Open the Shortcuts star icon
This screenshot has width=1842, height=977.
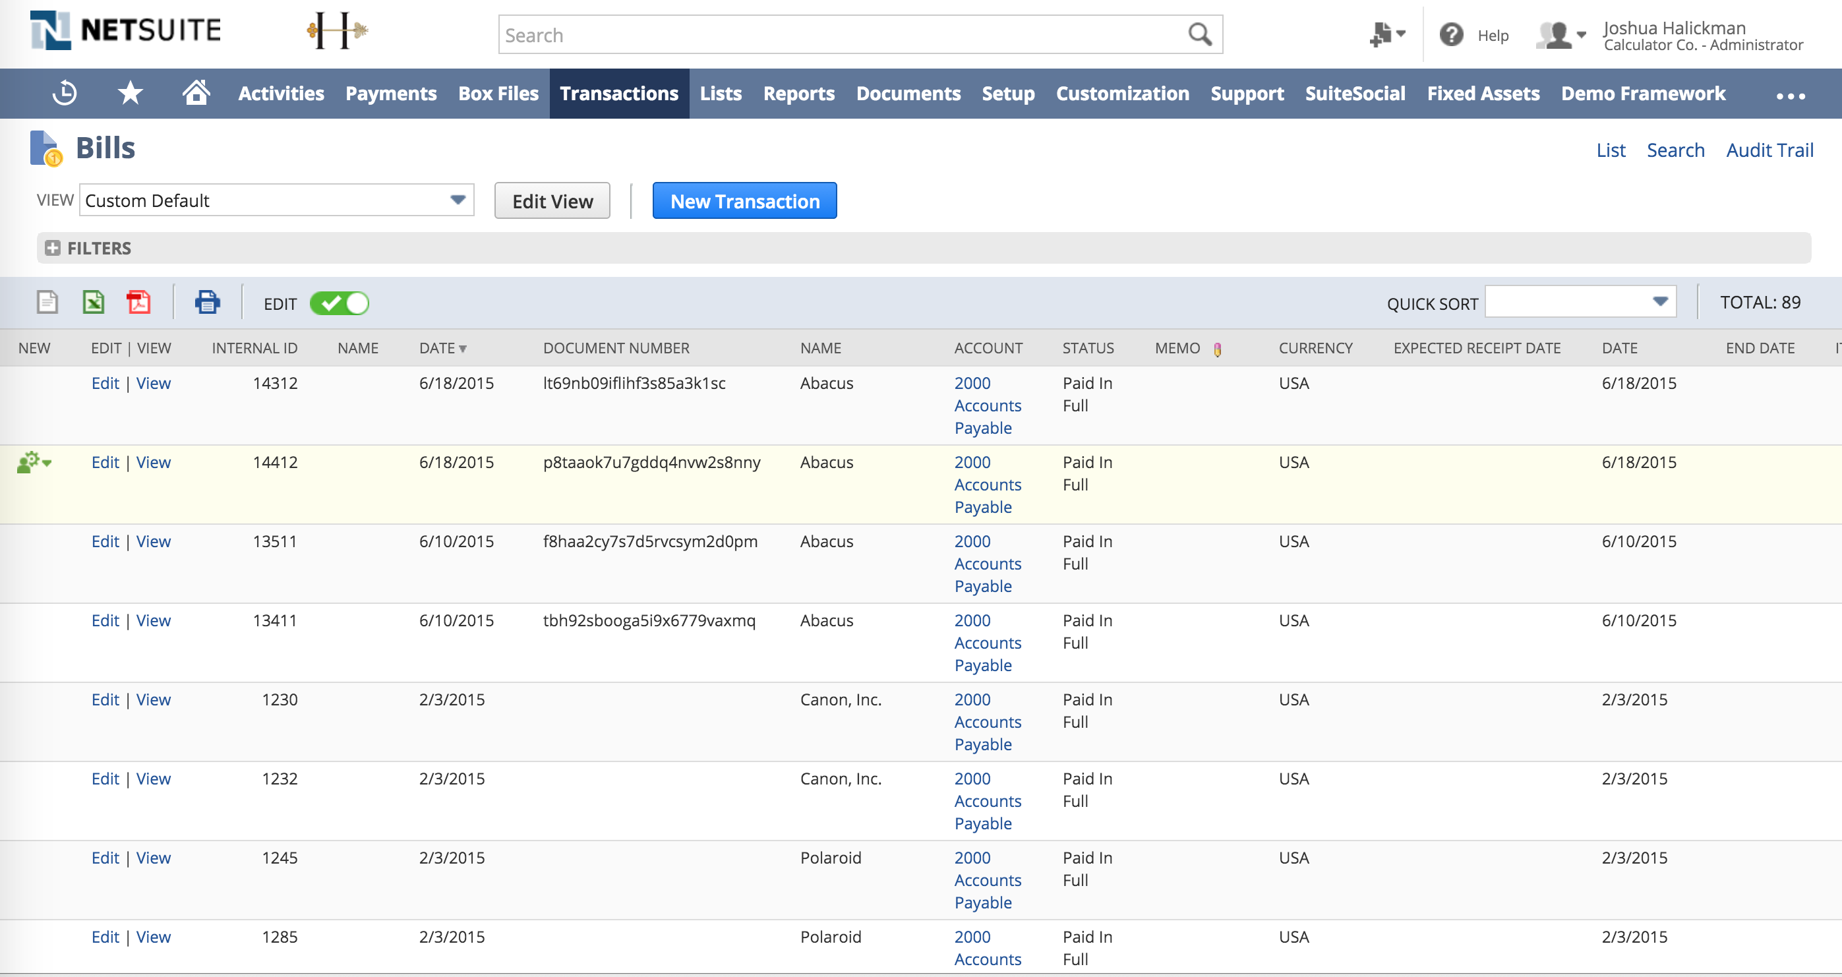[x=130, y=93]
